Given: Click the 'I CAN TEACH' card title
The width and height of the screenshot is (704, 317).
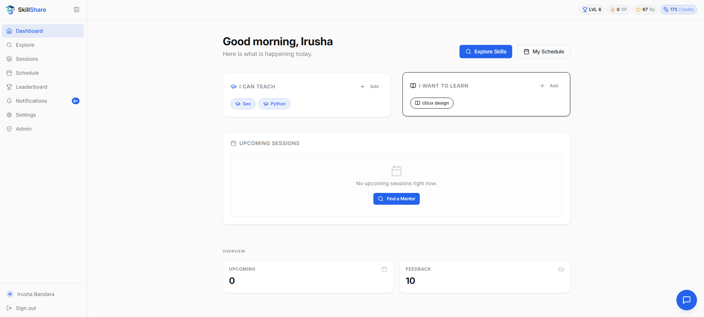Looking at the screenshot, I should 257,87.
